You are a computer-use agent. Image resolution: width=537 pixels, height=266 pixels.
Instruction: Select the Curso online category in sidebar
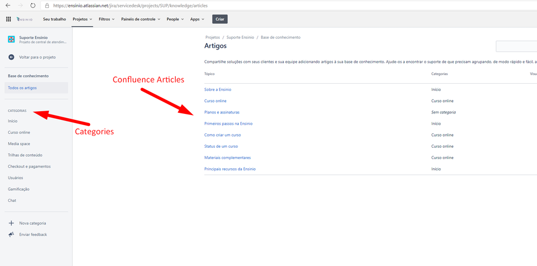[x=19, y=132]
